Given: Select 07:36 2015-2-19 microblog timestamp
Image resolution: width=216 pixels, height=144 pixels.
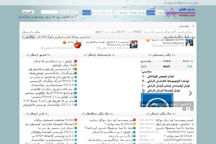Looking at the screenshot, I should pos(63,48).
